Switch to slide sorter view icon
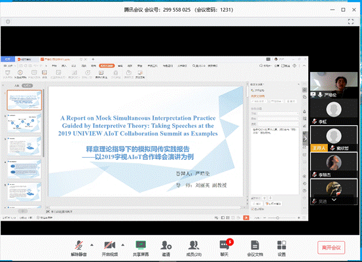 (228, 217)
